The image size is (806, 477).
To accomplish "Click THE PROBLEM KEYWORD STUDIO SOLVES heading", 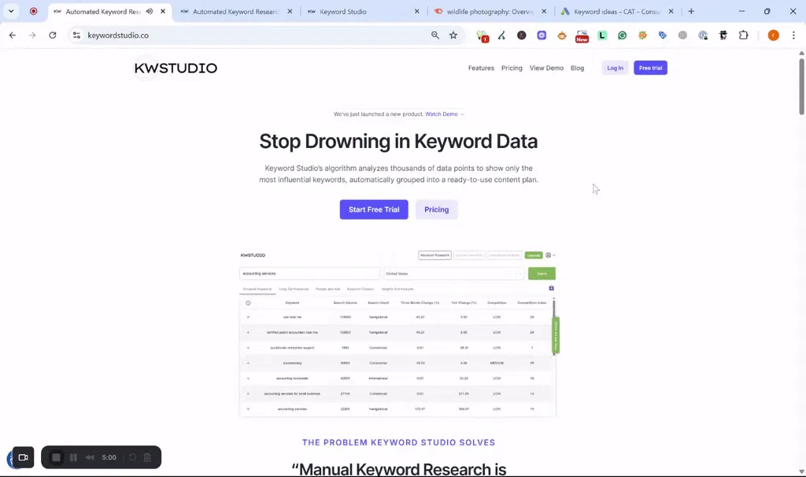I will tap(398, 442).
